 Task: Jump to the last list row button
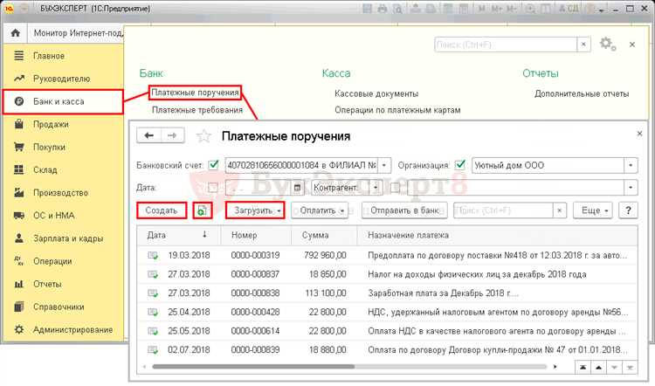pyautogui.click(x=630, y=368)
